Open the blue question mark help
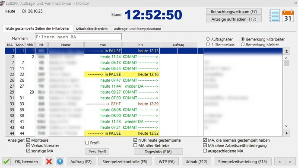 click(x=60, y=162)
